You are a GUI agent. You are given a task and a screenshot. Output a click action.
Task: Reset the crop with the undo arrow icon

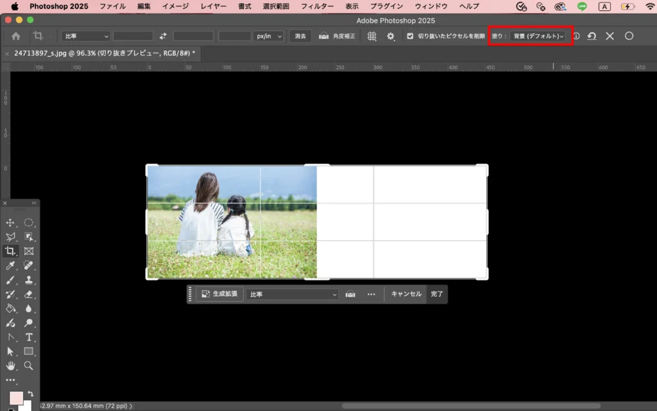[592, 37]
